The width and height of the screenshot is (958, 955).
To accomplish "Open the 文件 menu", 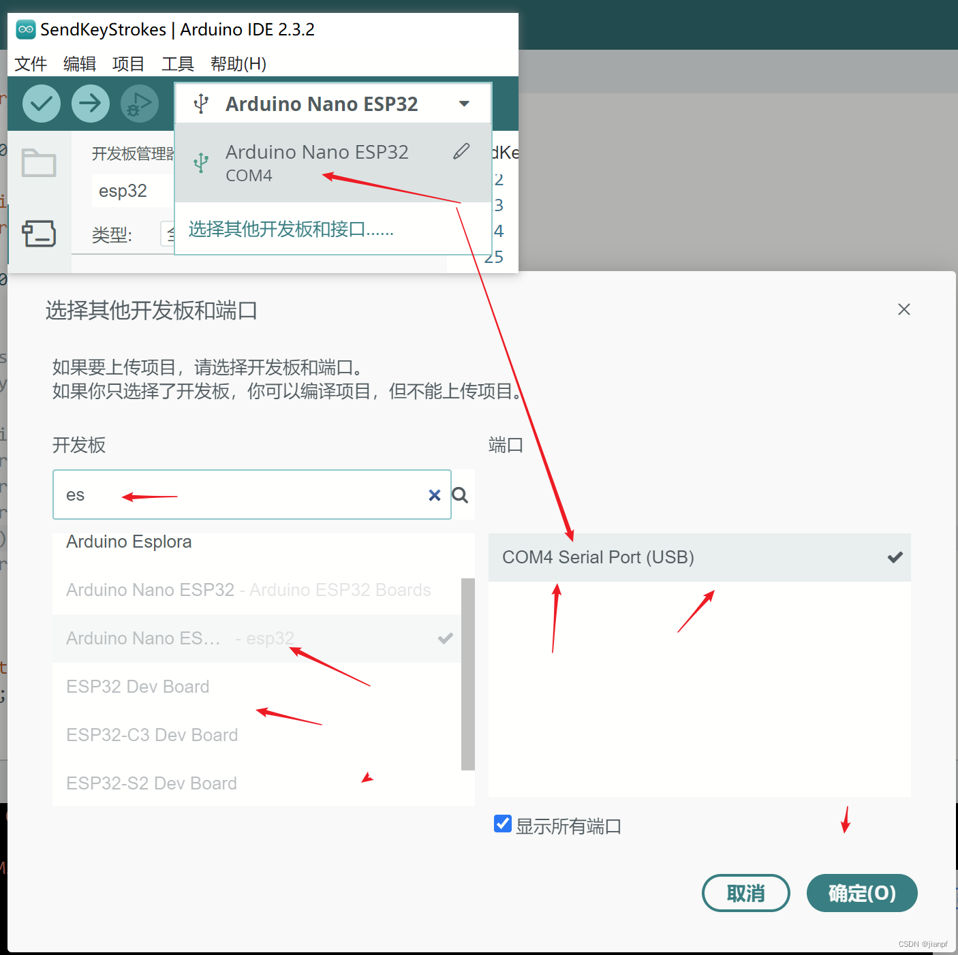I will coord(31,64).
